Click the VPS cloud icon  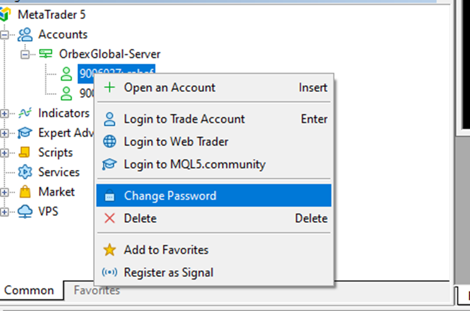25,212
